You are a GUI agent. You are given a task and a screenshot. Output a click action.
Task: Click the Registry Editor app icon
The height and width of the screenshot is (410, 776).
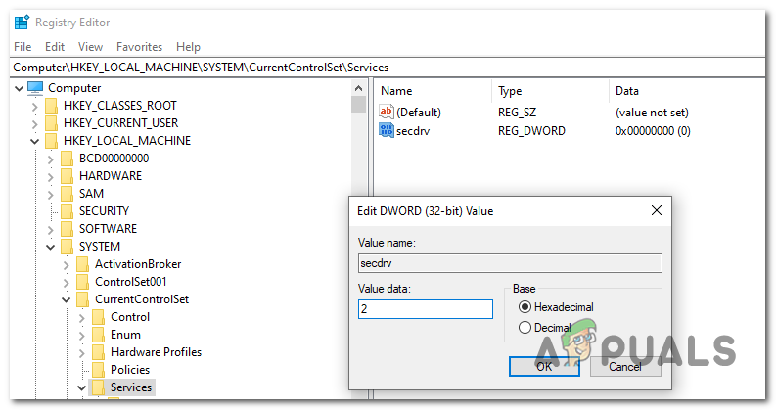22,23
